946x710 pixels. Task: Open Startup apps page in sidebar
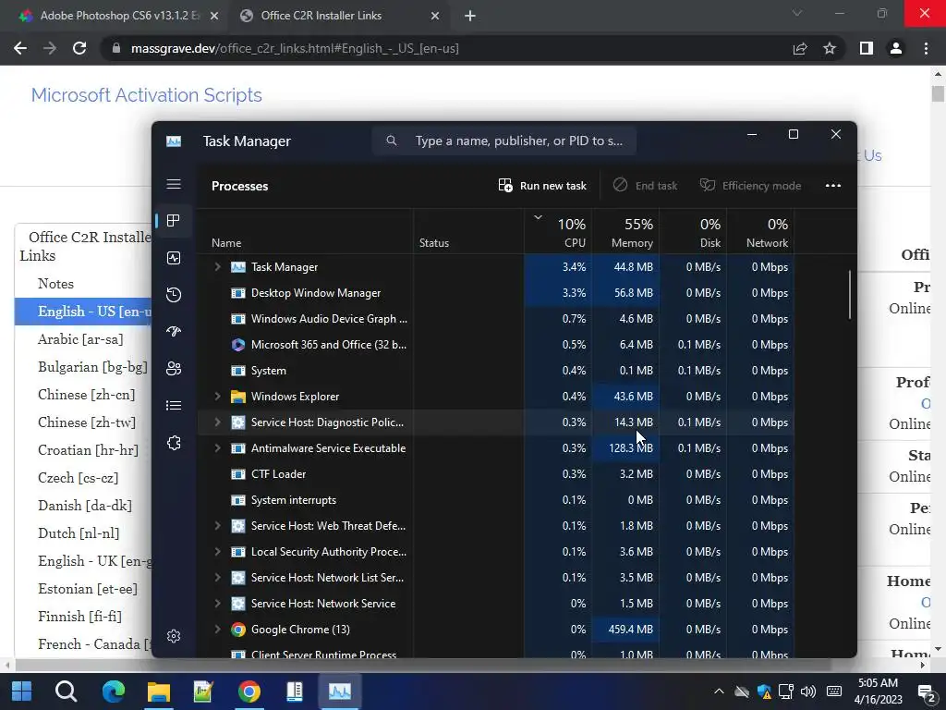point(174,332)
